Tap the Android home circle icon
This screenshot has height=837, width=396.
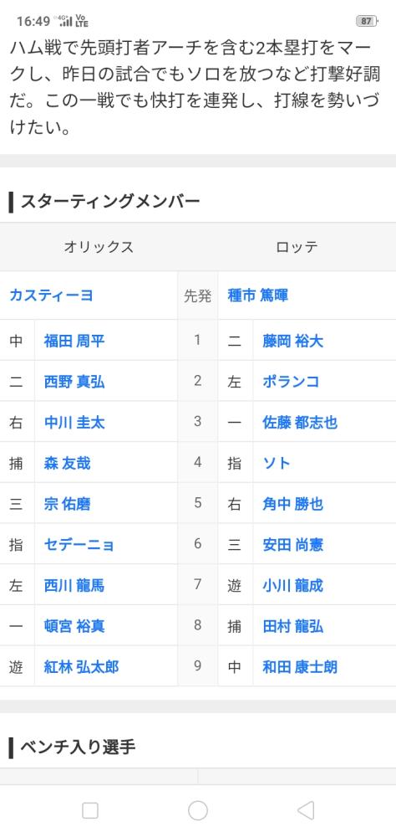198,810
